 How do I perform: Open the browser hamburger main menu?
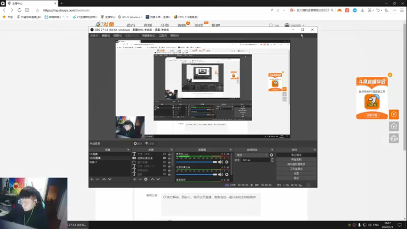(x=402, y=10)
